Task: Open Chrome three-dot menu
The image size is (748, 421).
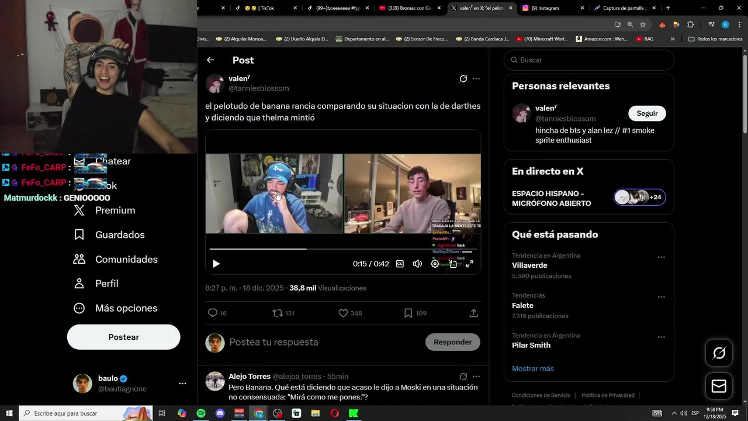Action: point(740,25)
